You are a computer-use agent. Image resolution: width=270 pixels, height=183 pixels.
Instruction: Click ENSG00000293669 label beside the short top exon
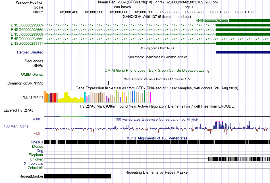pyautogui.click(x=212, y=21)
